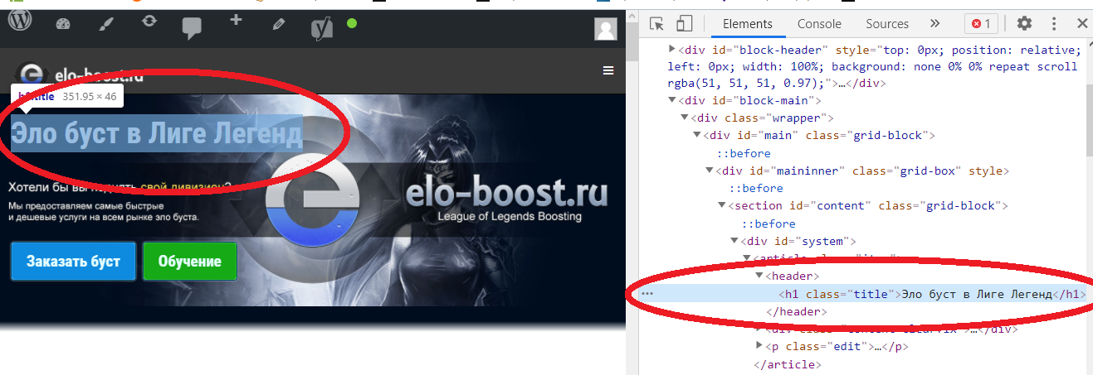Open DevTools settings gear
Image resolution: width=1093 pixels, height=375 pixels.
1024,23
